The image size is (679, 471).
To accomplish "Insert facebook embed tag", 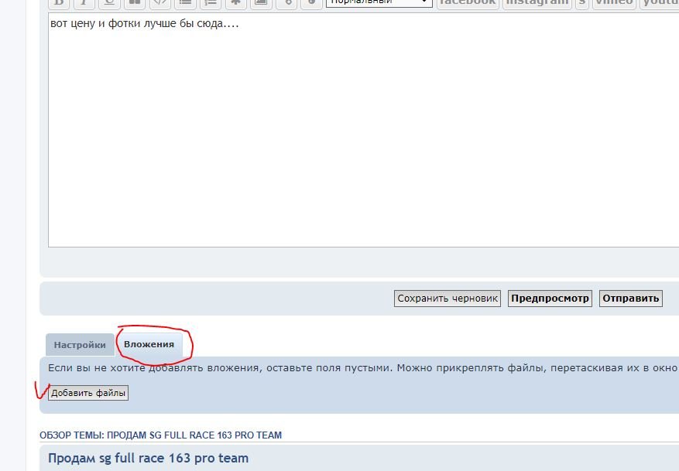I will (467, 3).
